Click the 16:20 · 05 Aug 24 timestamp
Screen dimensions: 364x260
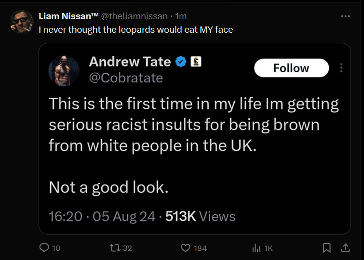pos(102,216)
